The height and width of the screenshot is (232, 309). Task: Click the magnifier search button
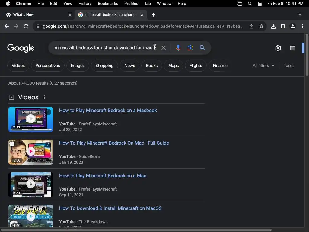[x=202, y=47]
